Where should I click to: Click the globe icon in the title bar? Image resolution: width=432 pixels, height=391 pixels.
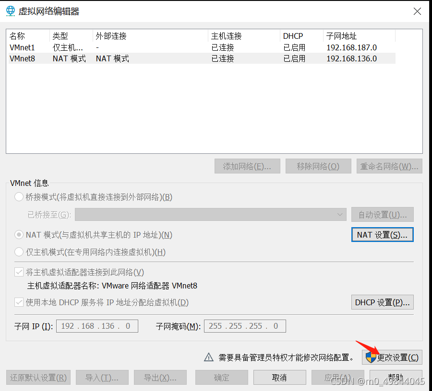click(x=11, y=11)
